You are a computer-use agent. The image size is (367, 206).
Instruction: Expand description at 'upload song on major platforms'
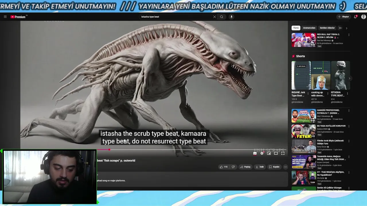111,181
